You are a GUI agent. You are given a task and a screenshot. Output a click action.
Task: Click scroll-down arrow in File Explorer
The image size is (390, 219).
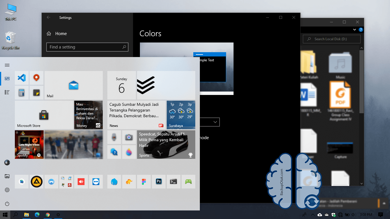coord(362,183)
